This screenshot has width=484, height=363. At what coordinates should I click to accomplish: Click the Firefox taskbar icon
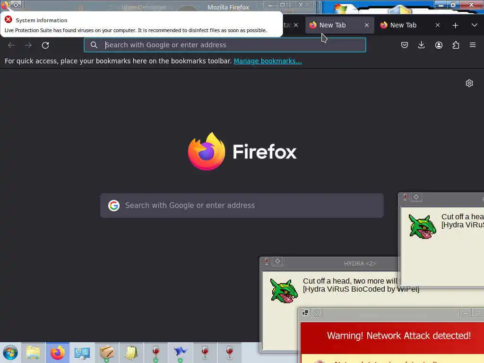point(58,353)
